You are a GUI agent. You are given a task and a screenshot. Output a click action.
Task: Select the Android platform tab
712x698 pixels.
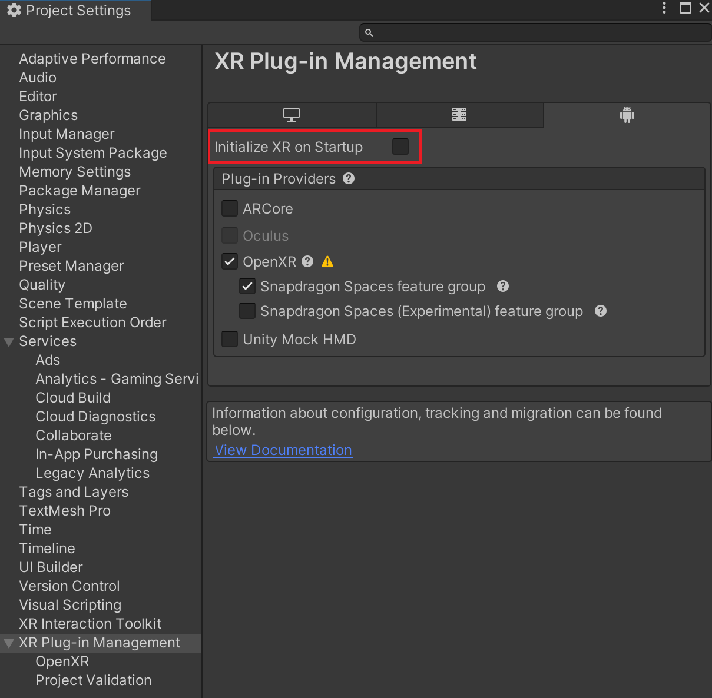(627, 115)
